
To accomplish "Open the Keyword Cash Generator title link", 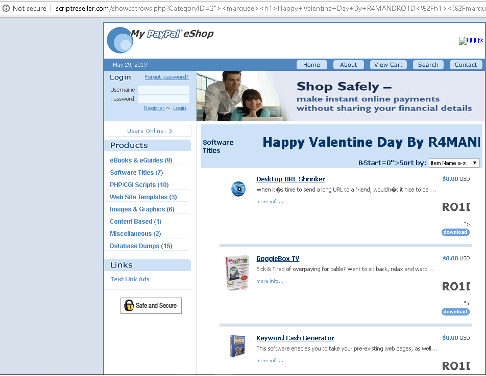I will tap(295, 338).
